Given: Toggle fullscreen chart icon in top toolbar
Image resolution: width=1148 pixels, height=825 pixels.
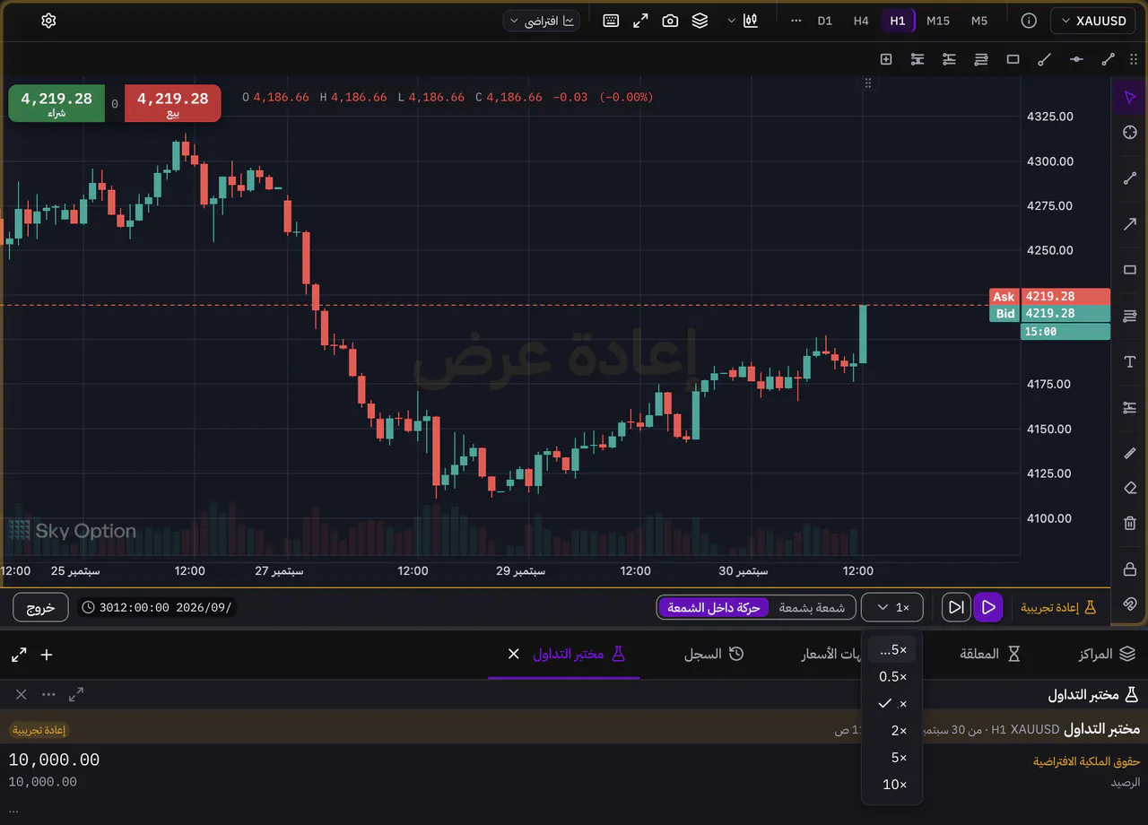Looking at the screenshot, I should click(640, 21).
